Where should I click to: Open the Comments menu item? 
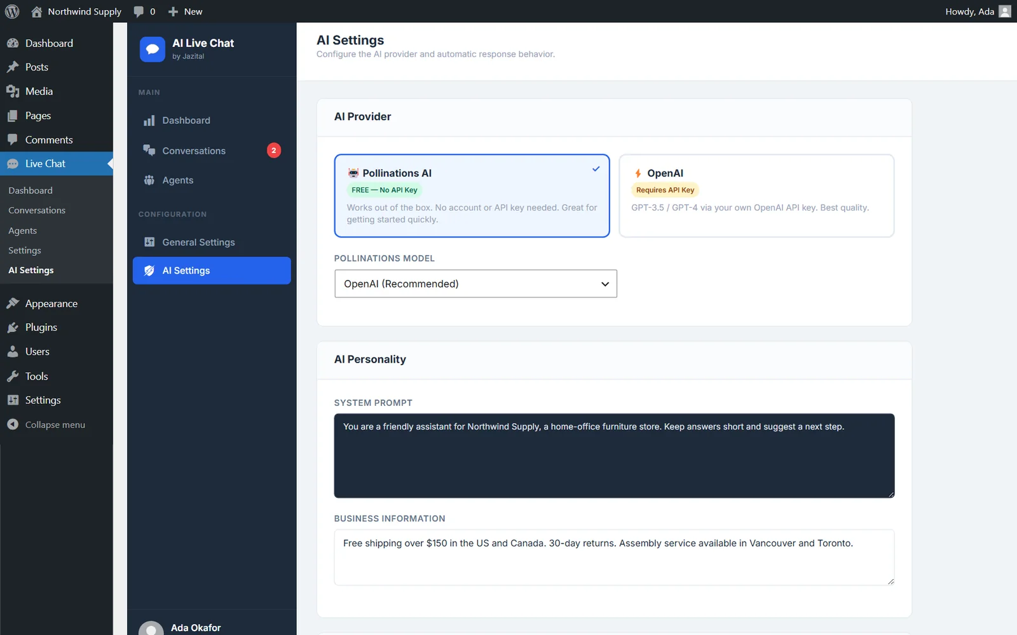[x=57, y=140]
